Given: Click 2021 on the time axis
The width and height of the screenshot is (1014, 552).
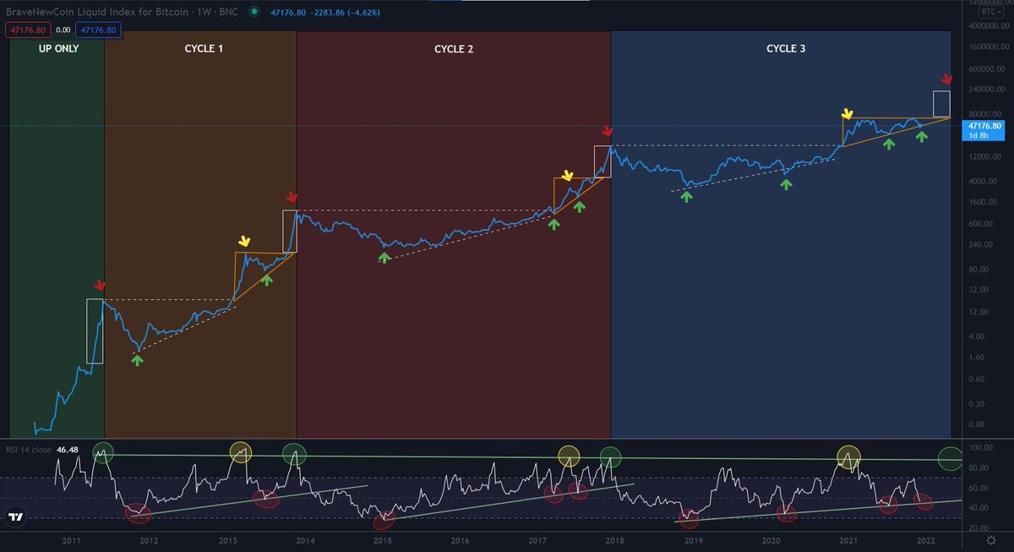Looking at the screenshot, I should click(x=849, y=540).
